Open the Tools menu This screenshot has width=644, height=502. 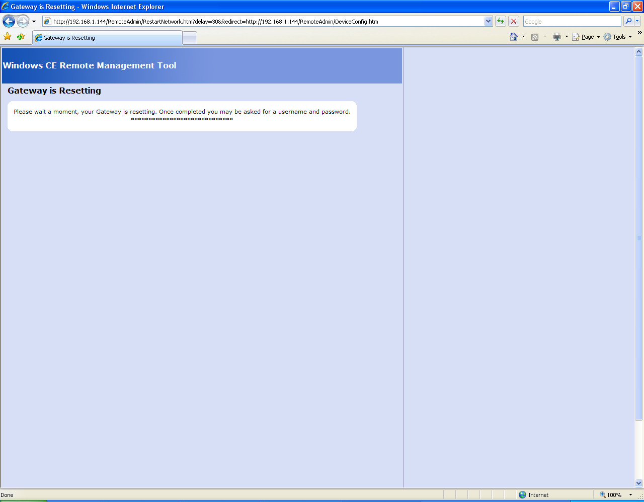pyautogui.click(x=617, y=37)
